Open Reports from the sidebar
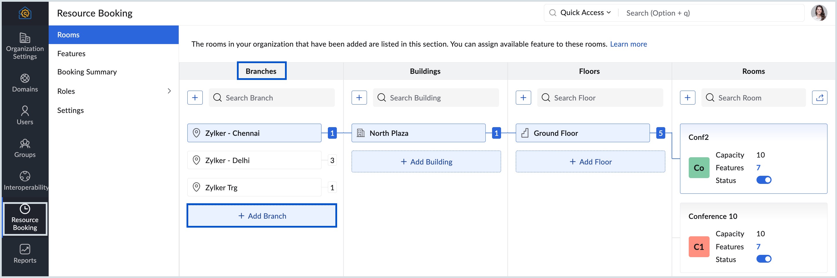 tap(25, 254)
